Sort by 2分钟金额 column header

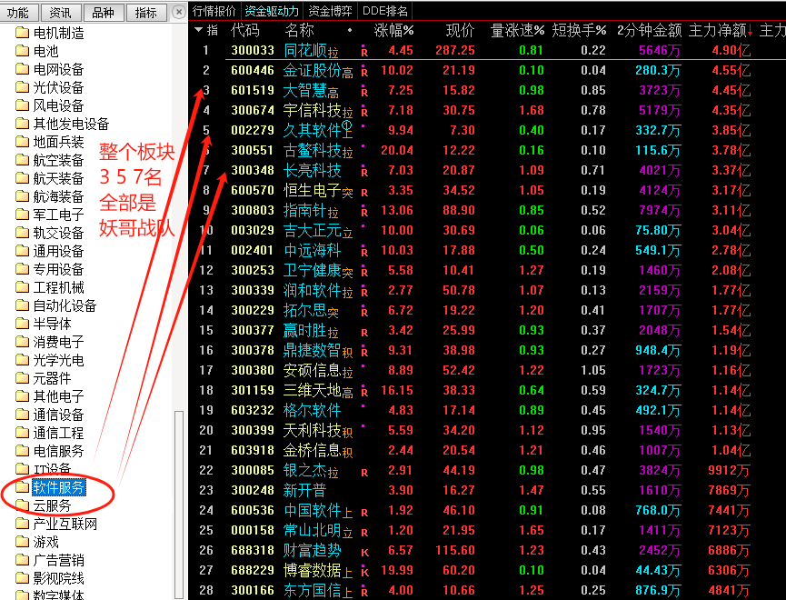click(x=649, y=31)
